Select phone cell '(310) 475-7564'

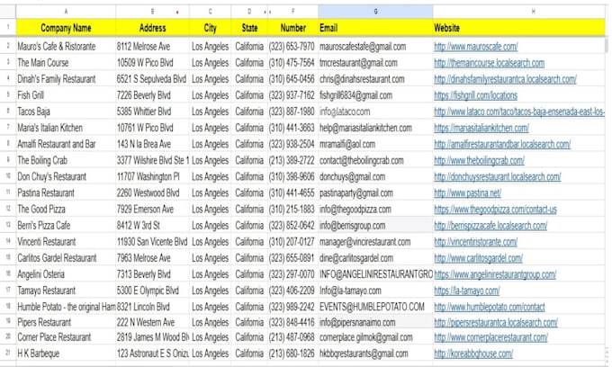[x=292, y=63]
